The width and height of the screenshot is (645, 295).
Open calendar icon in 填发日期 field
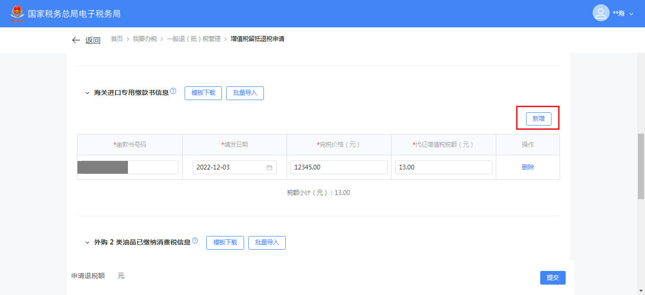coord(269,168)
